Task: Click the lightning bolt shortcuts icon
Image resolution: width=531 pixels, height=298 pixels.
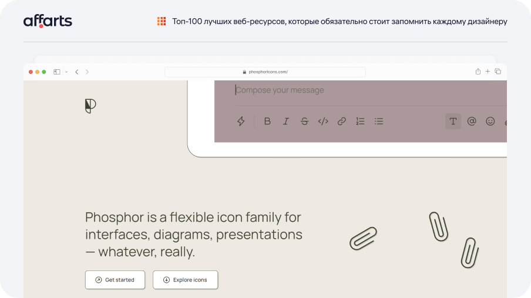Action: (241, 121)
